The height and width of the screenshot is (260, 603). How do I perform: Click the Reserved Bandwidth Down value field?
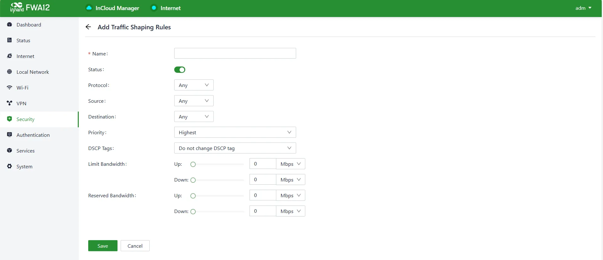click(263, 211)
